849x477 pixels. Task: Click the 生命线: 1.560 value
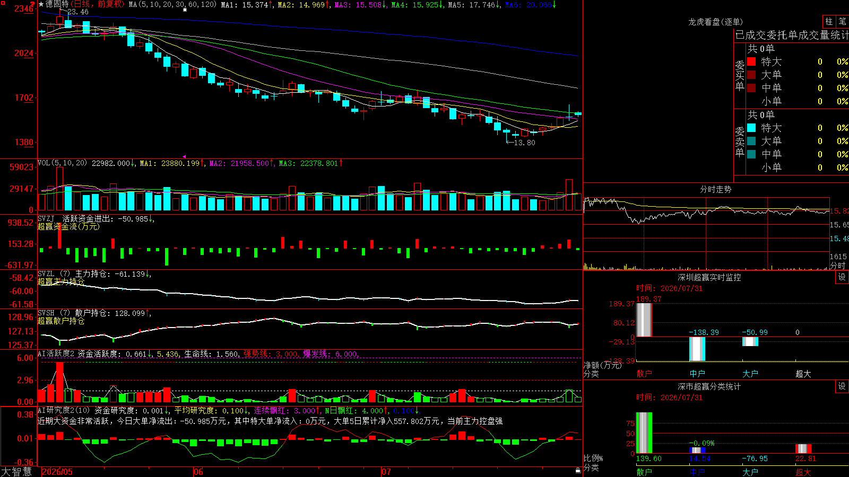[212, 354]
